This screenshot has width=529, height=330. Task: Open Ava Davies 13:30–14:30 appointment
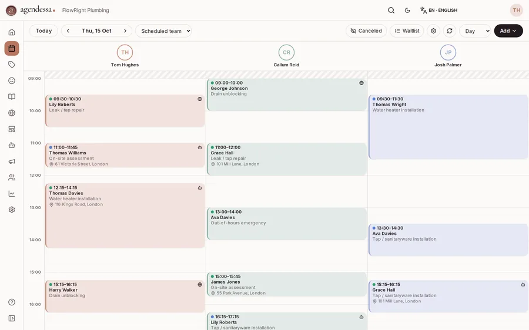pyautogui.click(x=448, y=240)
